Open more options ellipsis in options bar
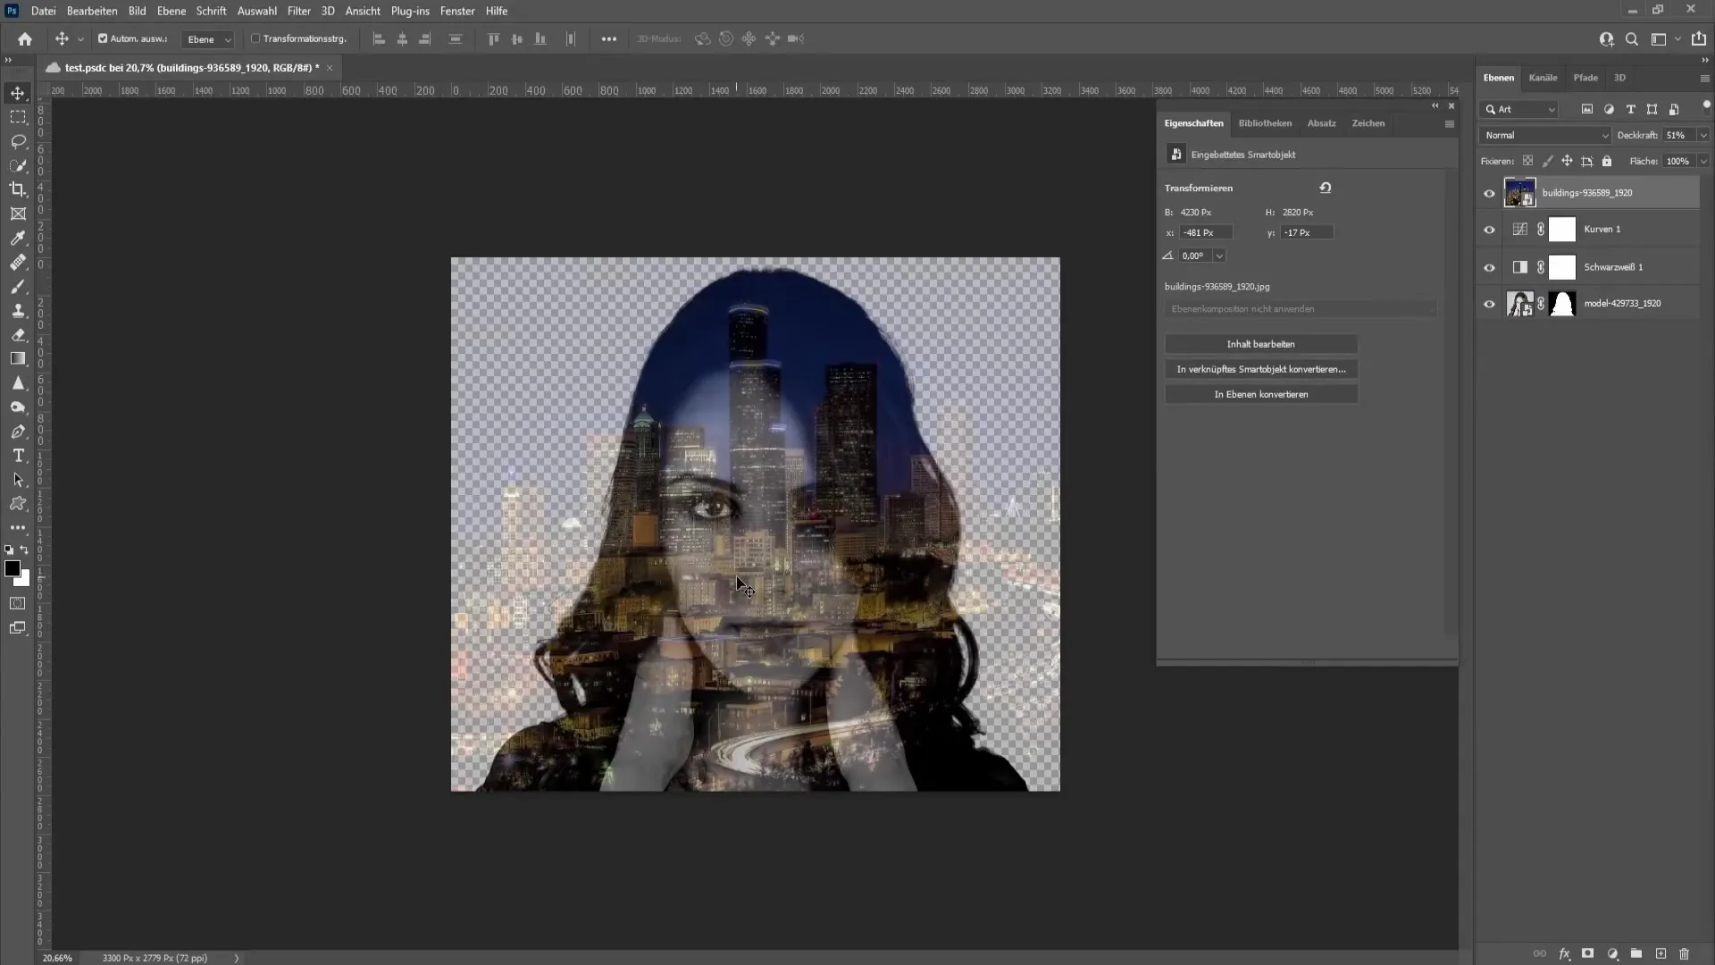 tap(609, 38)
